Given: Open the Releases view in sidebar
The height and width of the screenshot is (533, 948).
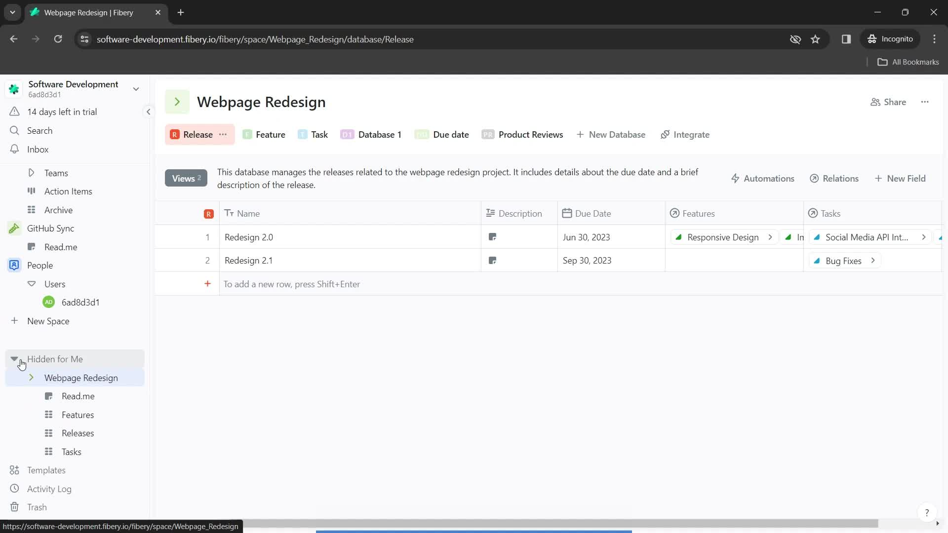Looking at the screenshot, I should (78, 433).
